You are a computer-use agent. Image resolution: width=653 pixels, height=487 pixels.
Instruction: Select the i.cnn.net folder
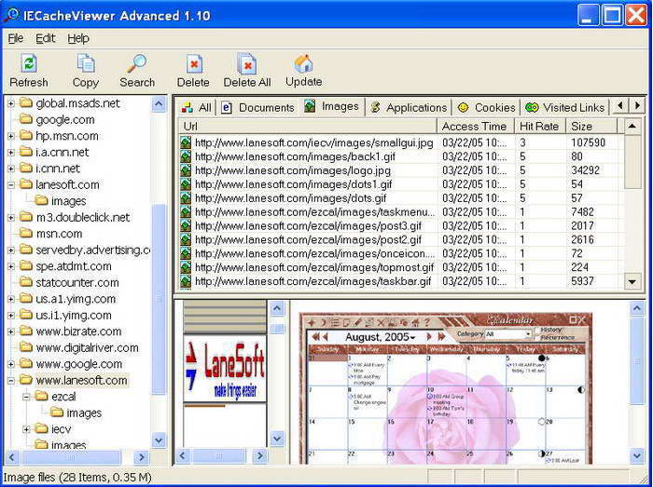click(58, 169)
